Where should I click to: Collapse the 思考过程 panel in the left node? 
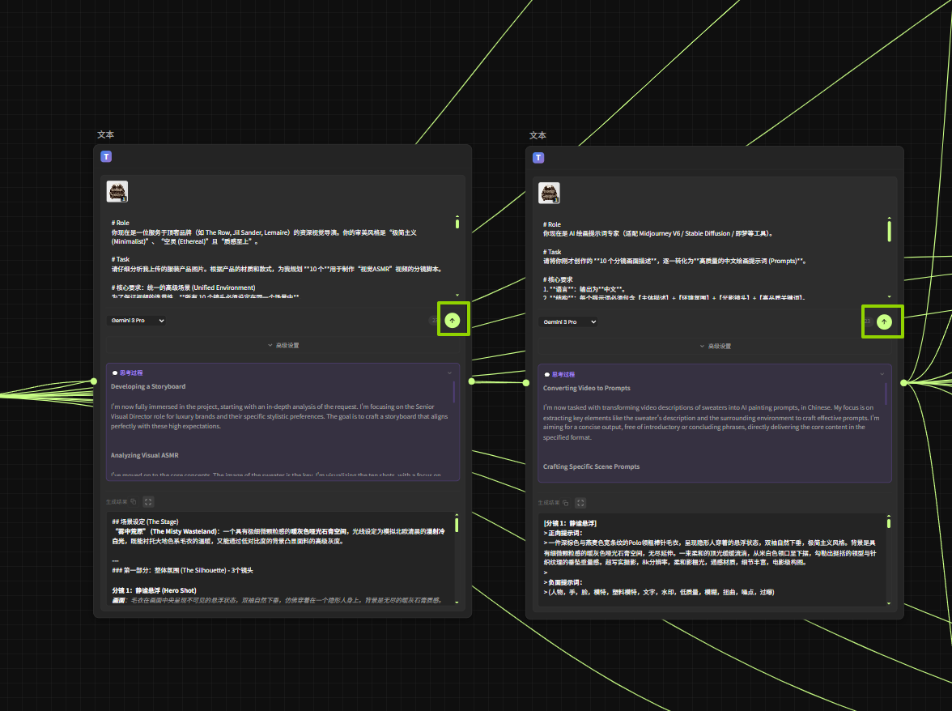(x=449, y=373)
